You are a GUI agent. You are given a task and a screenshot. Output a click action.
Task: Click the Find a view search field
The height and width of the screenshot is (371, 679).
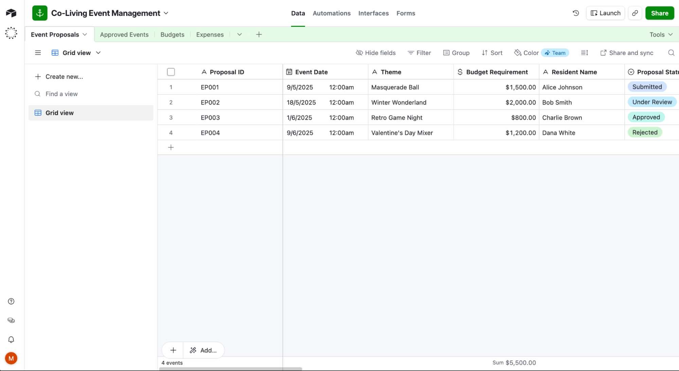(91, 94)
